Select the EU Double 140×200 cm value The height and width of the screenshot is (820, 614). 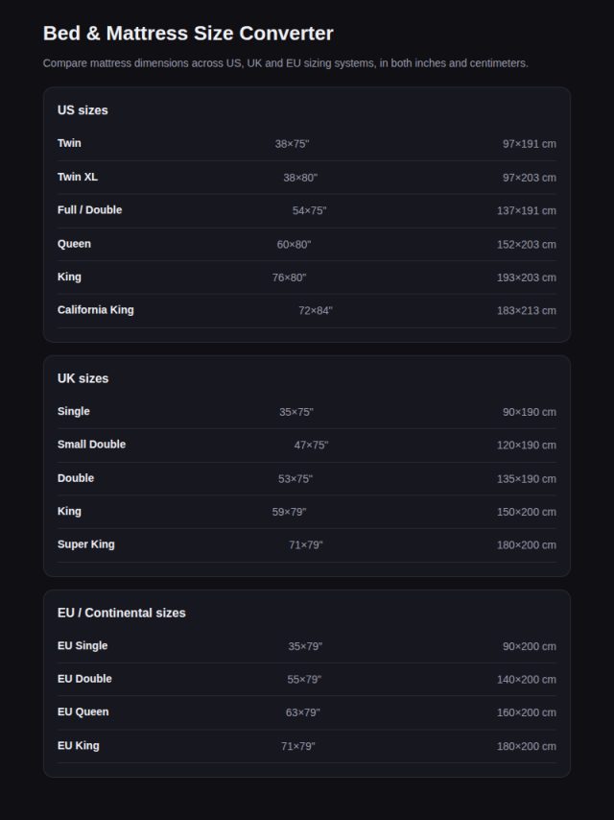pyautogui.click(x=526, y=679)
